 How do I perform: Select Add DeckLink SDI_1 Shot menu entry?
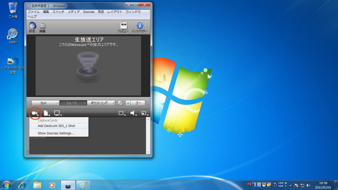[59, 126]
